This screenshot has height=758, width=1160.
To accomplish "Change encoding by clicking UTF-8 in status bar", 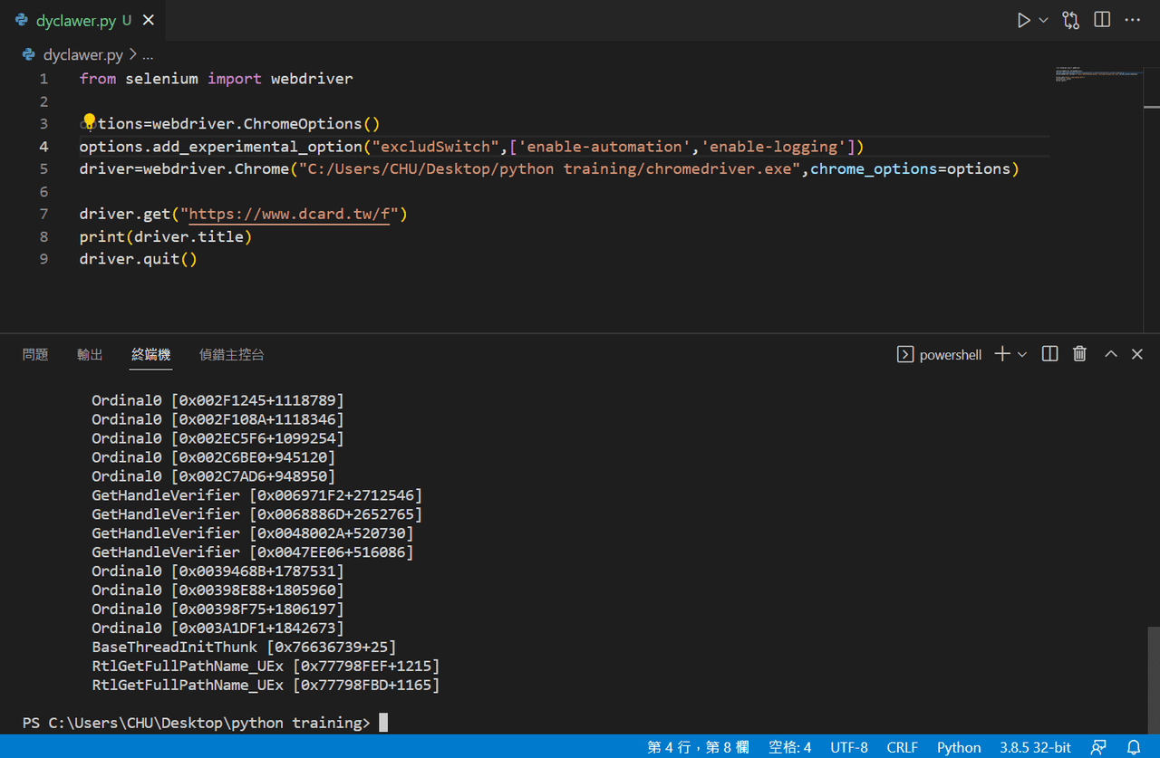I will 848,747.
